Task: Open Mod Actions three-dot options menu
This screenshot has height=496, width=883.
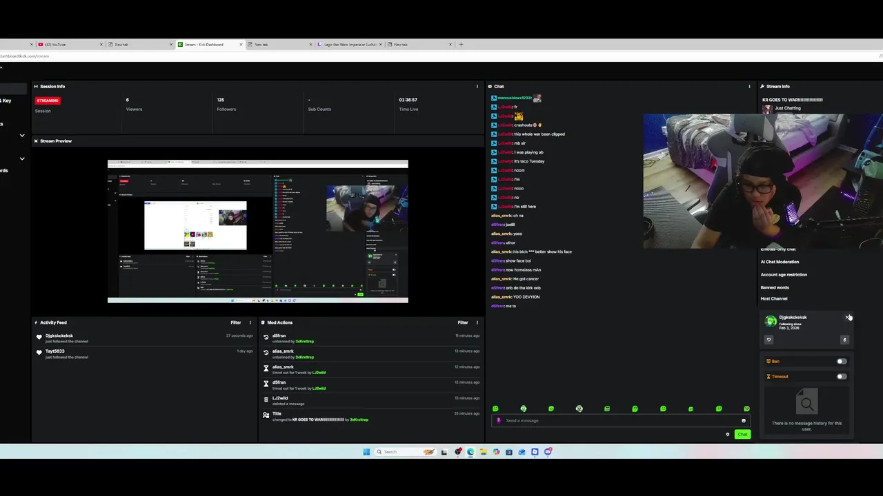Action: click(477, 322)
